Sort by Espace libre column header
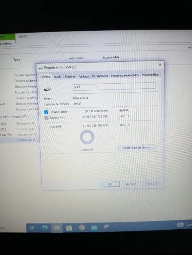Screen dimensions: 192x255 [111, 57]
